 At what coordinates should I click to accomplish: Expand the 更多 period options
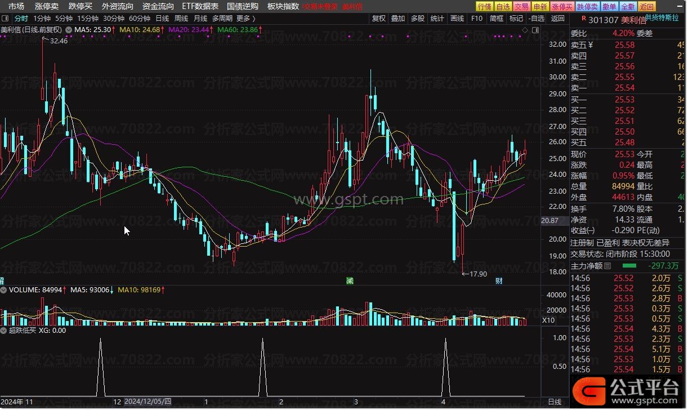(245, 18)
